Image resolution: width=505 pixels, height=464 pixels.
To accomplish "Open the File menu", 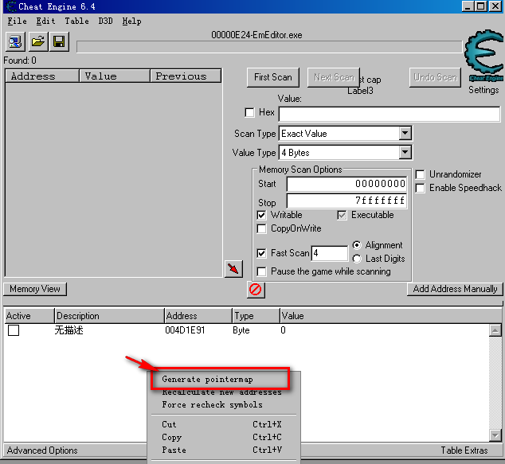I will (x=17, y=21).
